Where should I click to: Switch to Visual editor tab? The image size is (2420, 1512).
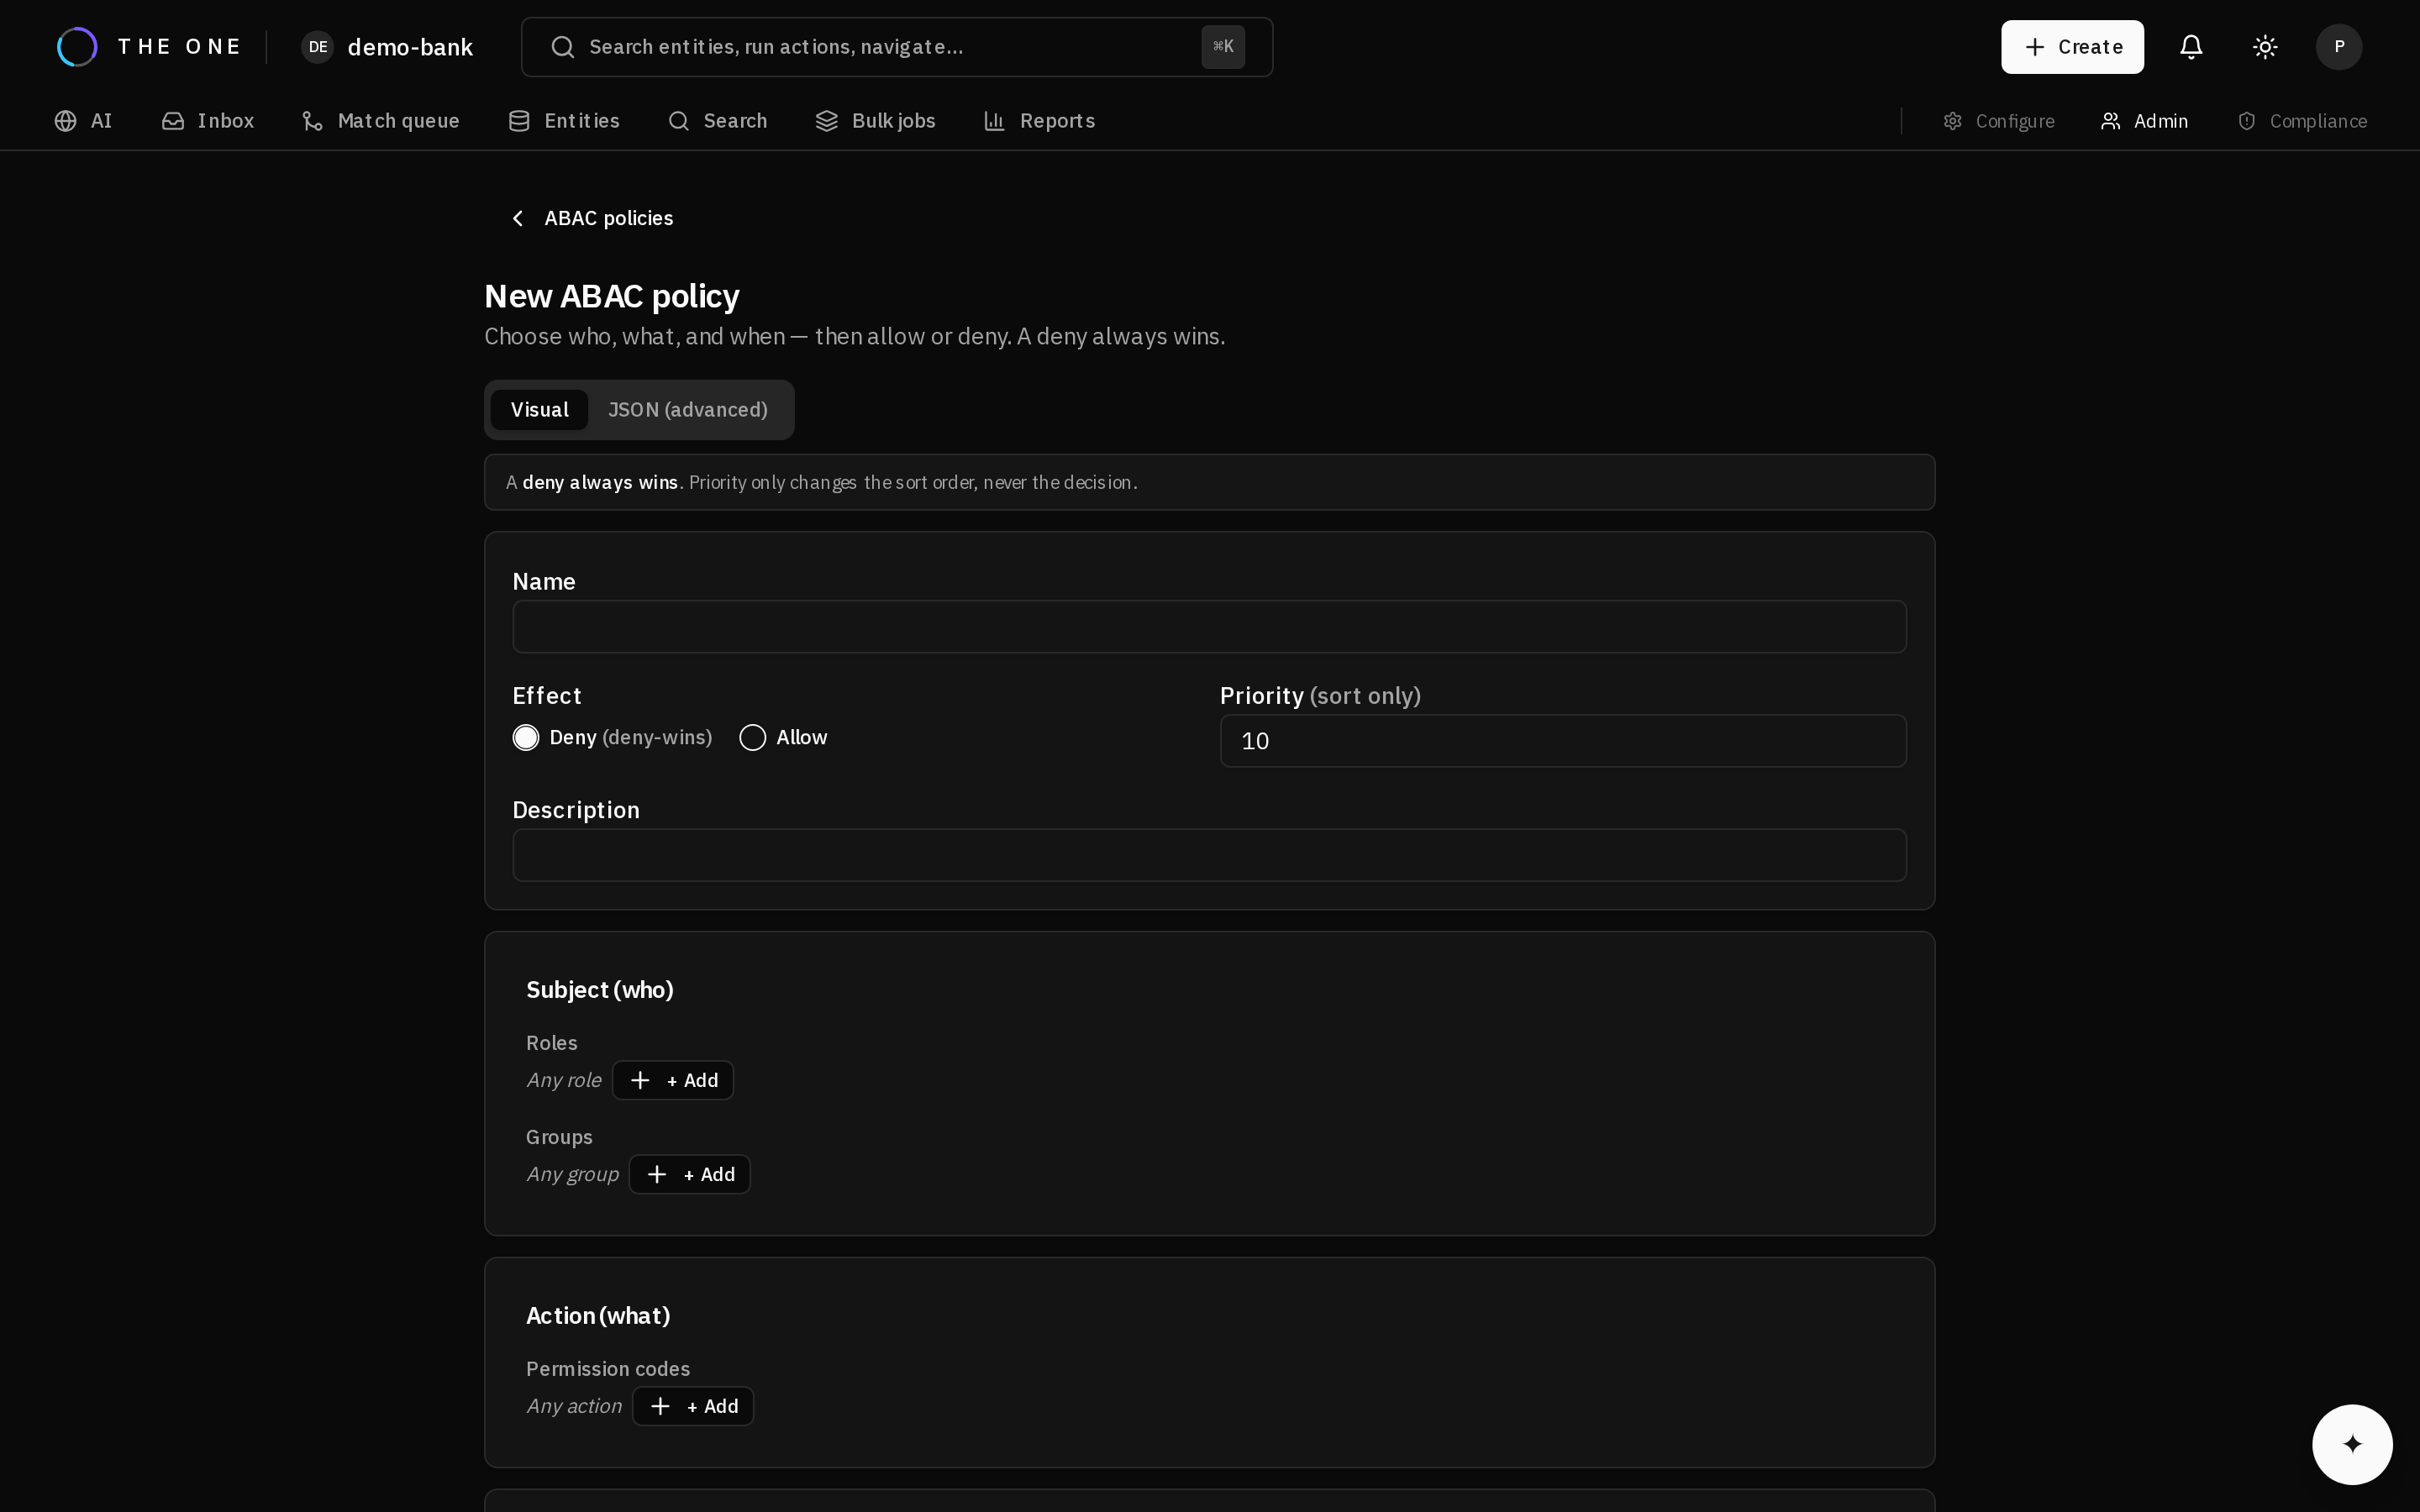[539, 410]
